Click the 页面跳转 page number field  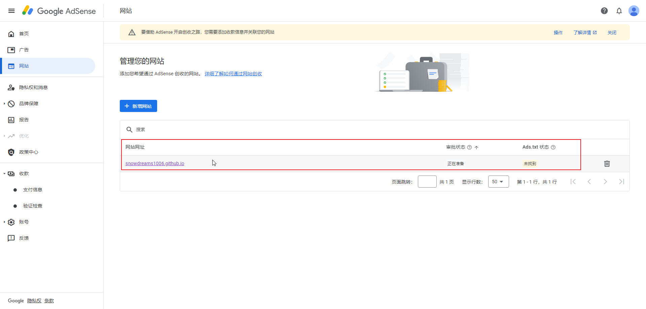[427, 182]
